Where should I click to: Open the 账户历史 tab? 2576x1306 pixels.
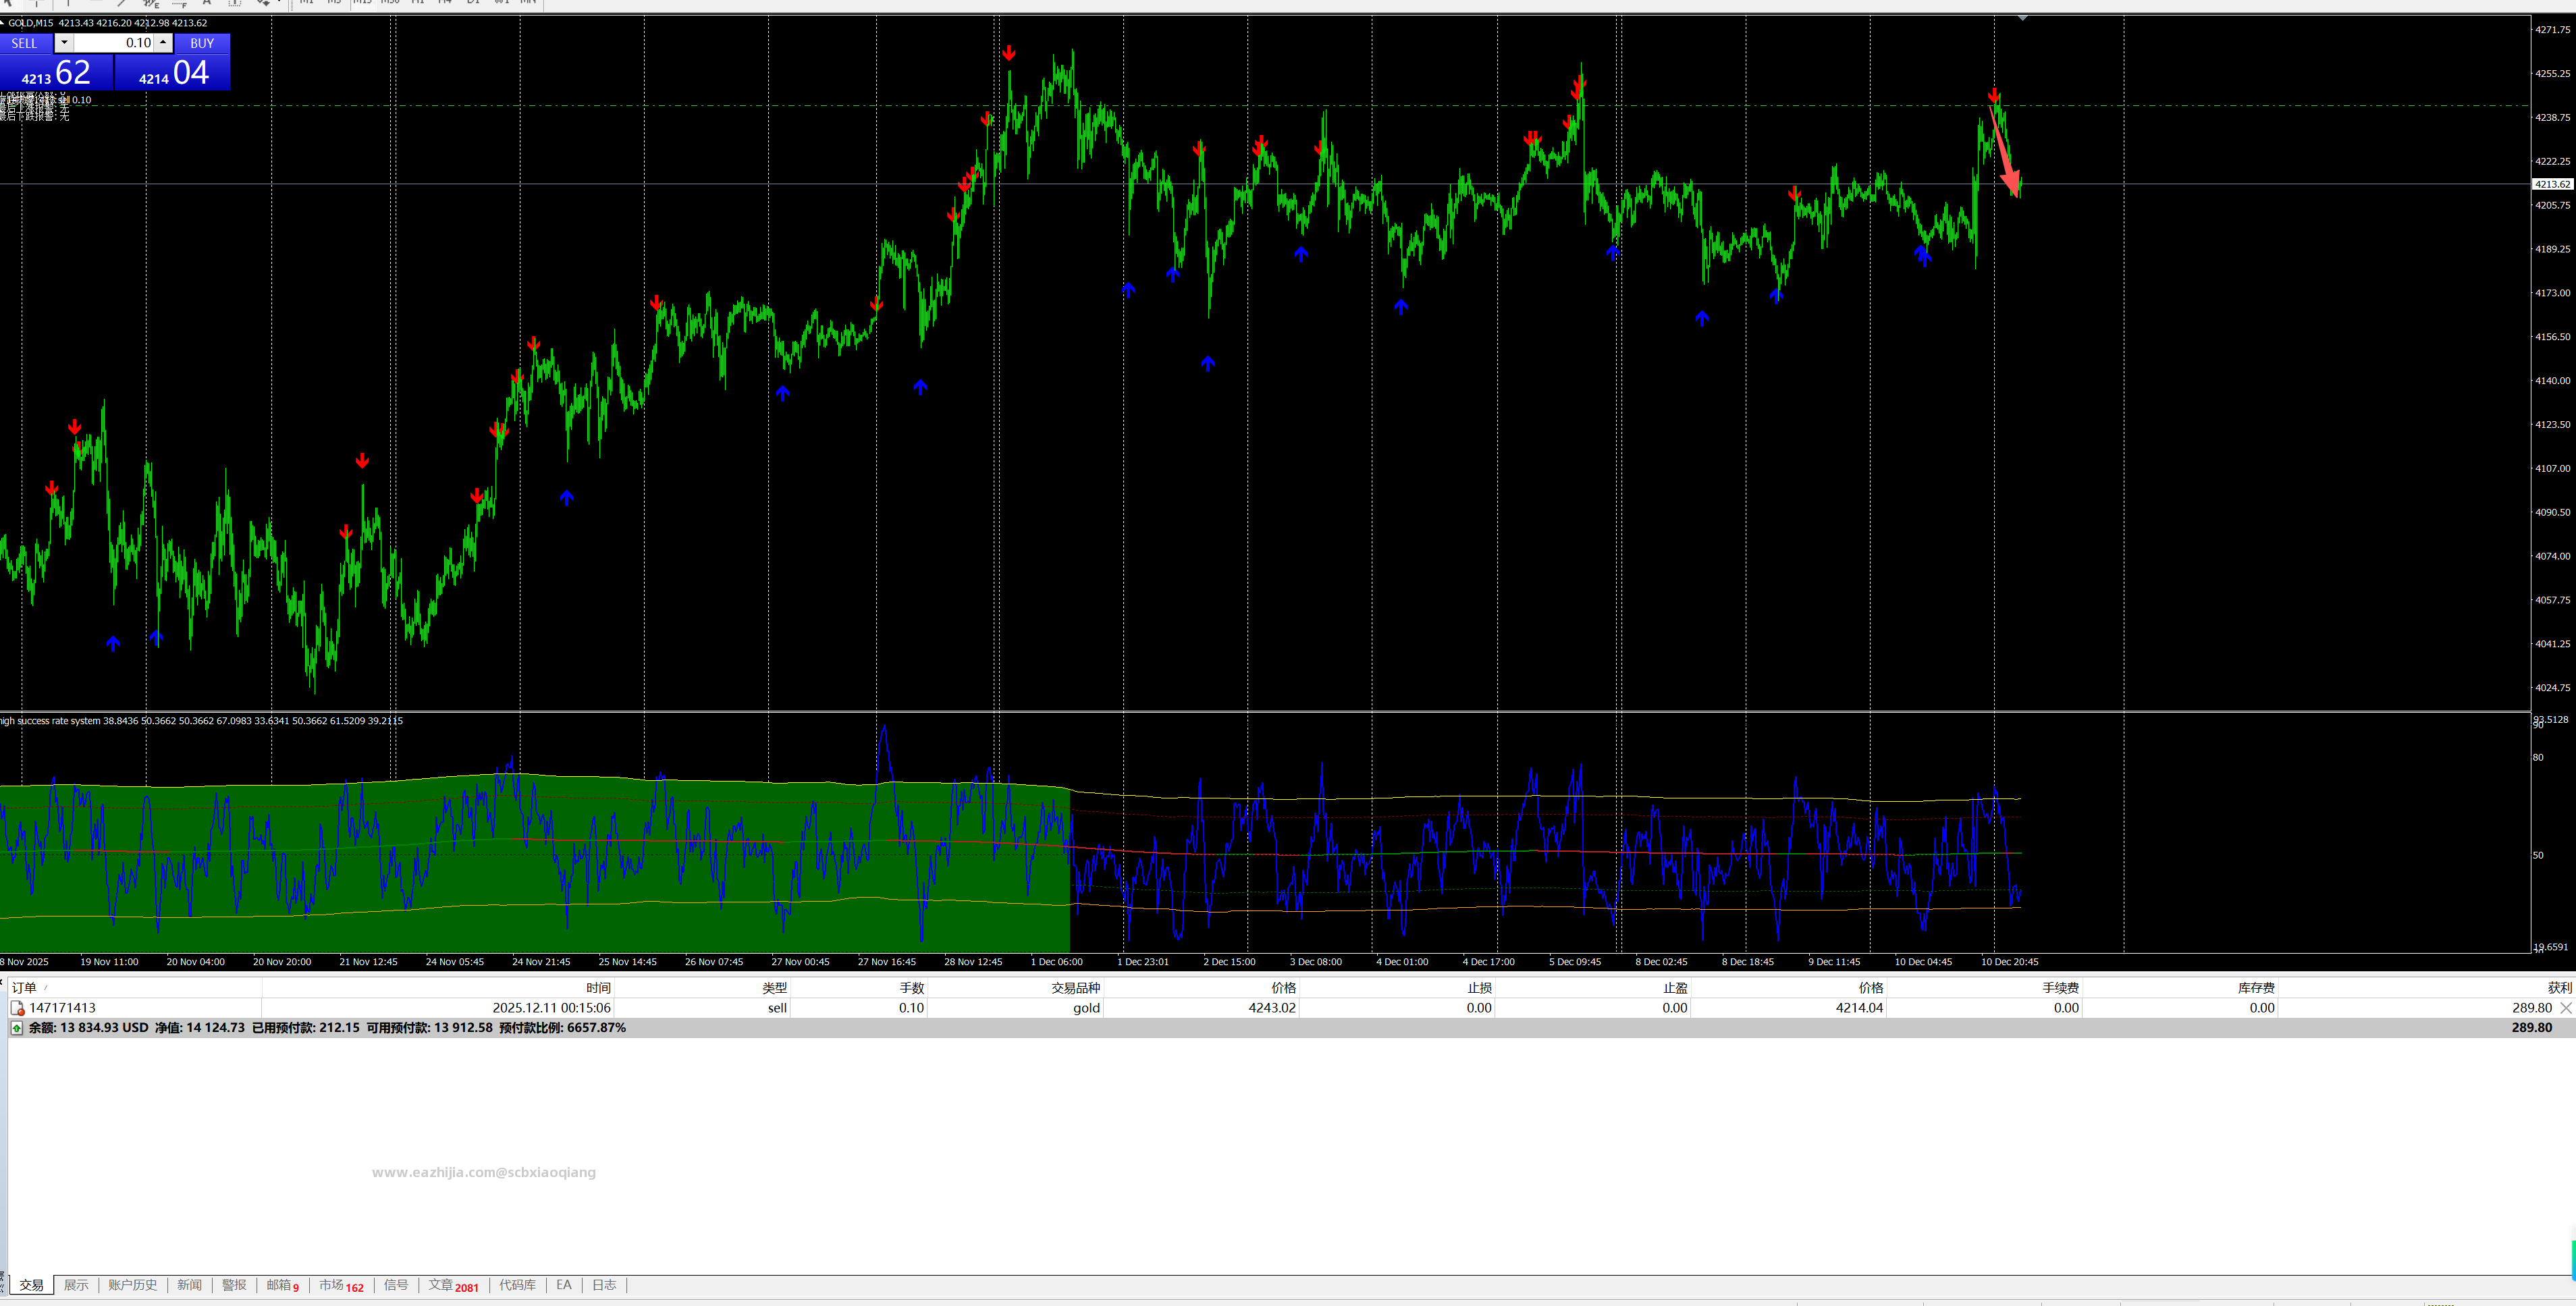133,1285
